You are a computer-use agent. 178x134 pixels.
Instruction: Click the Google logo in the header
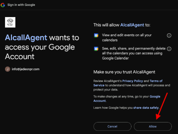3,5
